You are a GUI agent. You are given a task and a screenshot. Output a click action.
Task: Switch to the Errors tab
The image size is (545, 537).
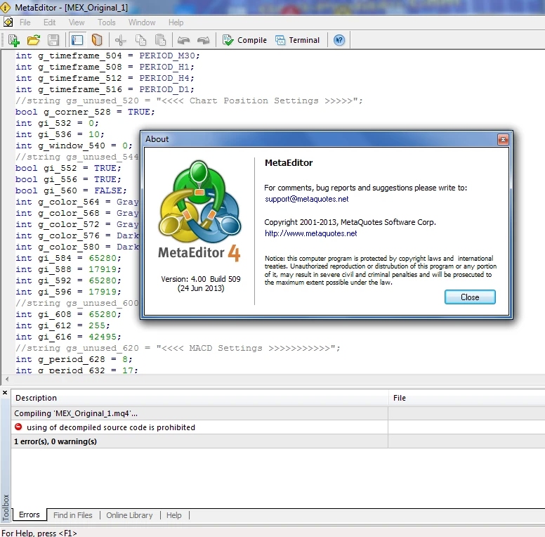point(29,515)
